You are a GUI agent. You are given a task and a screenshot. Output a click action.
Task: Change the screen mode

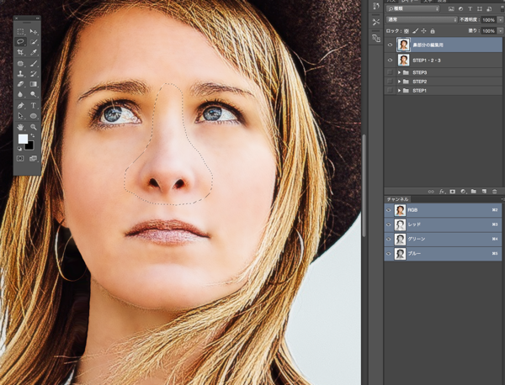(x=33, y=159)
